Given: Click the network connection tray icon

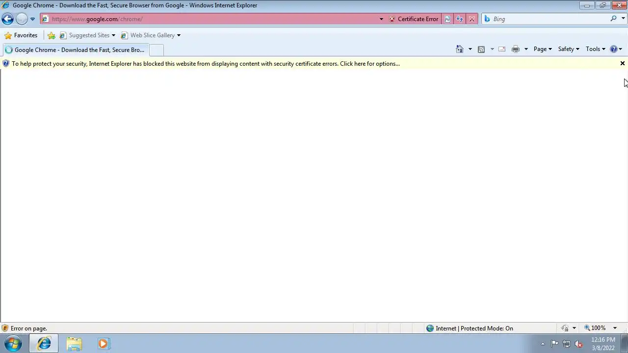Looking at the screenshot, I should (x=567, y=344).
